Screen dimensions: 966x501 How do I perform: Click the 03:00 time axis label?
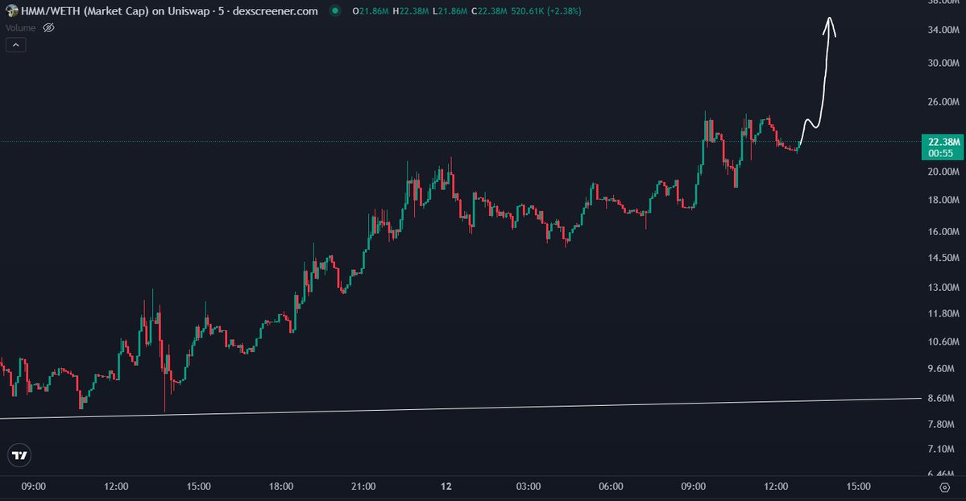point(529,487)
